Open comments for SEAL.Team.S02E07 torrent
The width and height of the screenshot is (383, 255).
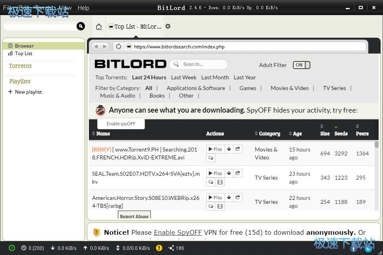tap(211, 182)
